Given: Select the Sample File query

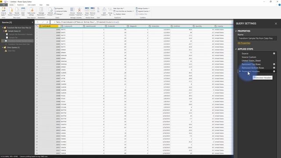Looking at the screenshot, I should 13,38.
